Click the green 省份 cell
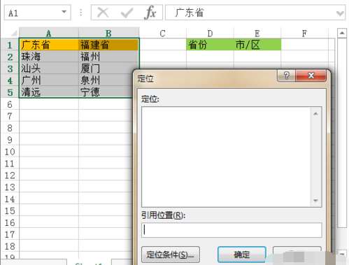This screenshot has height=265, width=349. 210,45
